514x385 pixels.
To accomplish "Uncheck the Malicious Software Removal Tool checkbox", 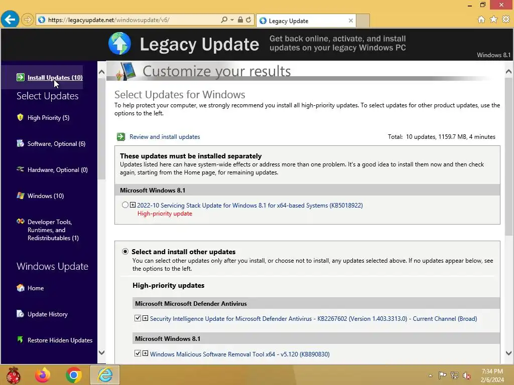I will pos(138,353).
